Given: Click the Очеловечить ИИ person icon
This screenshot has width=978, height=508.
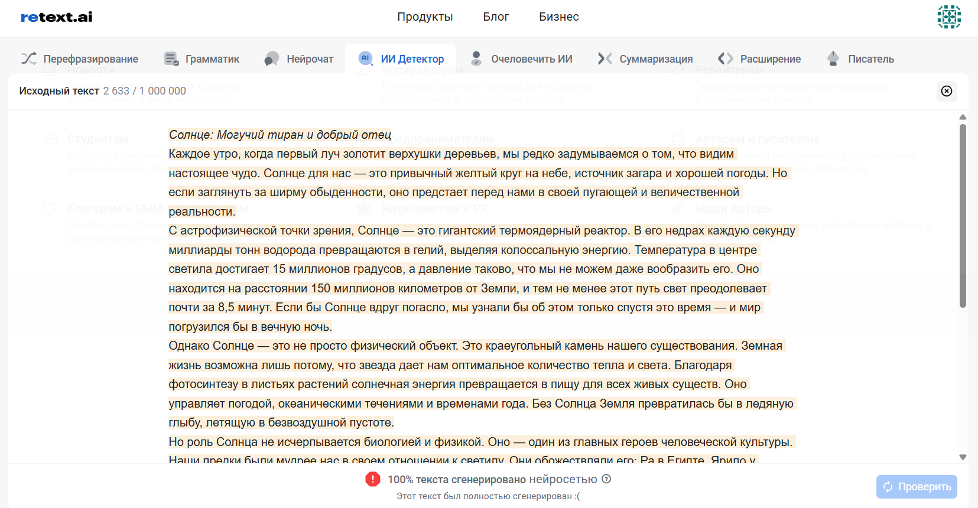Looking at the screenshot, I should pos(476,58).
